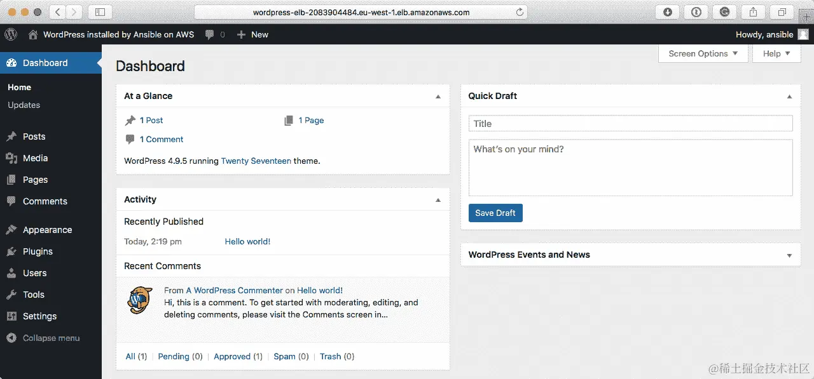Viewport: 814px width, 379px height.
Task: Click the 1 Page link text
Action: [311, 120]
